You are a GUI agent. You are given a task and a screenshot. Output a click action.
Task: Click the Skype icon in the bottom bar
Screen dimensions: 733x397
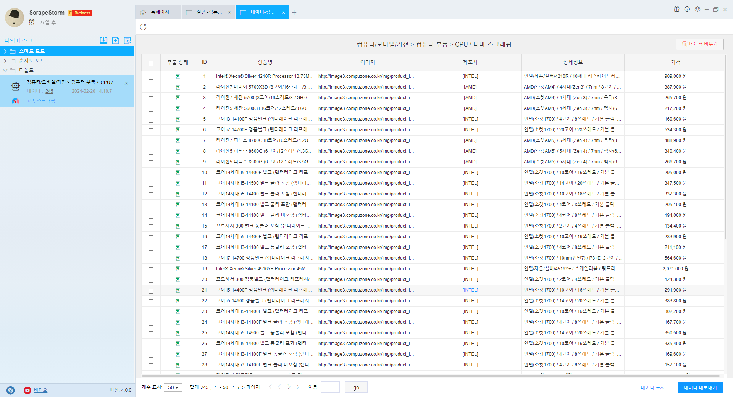click(11, 390)
